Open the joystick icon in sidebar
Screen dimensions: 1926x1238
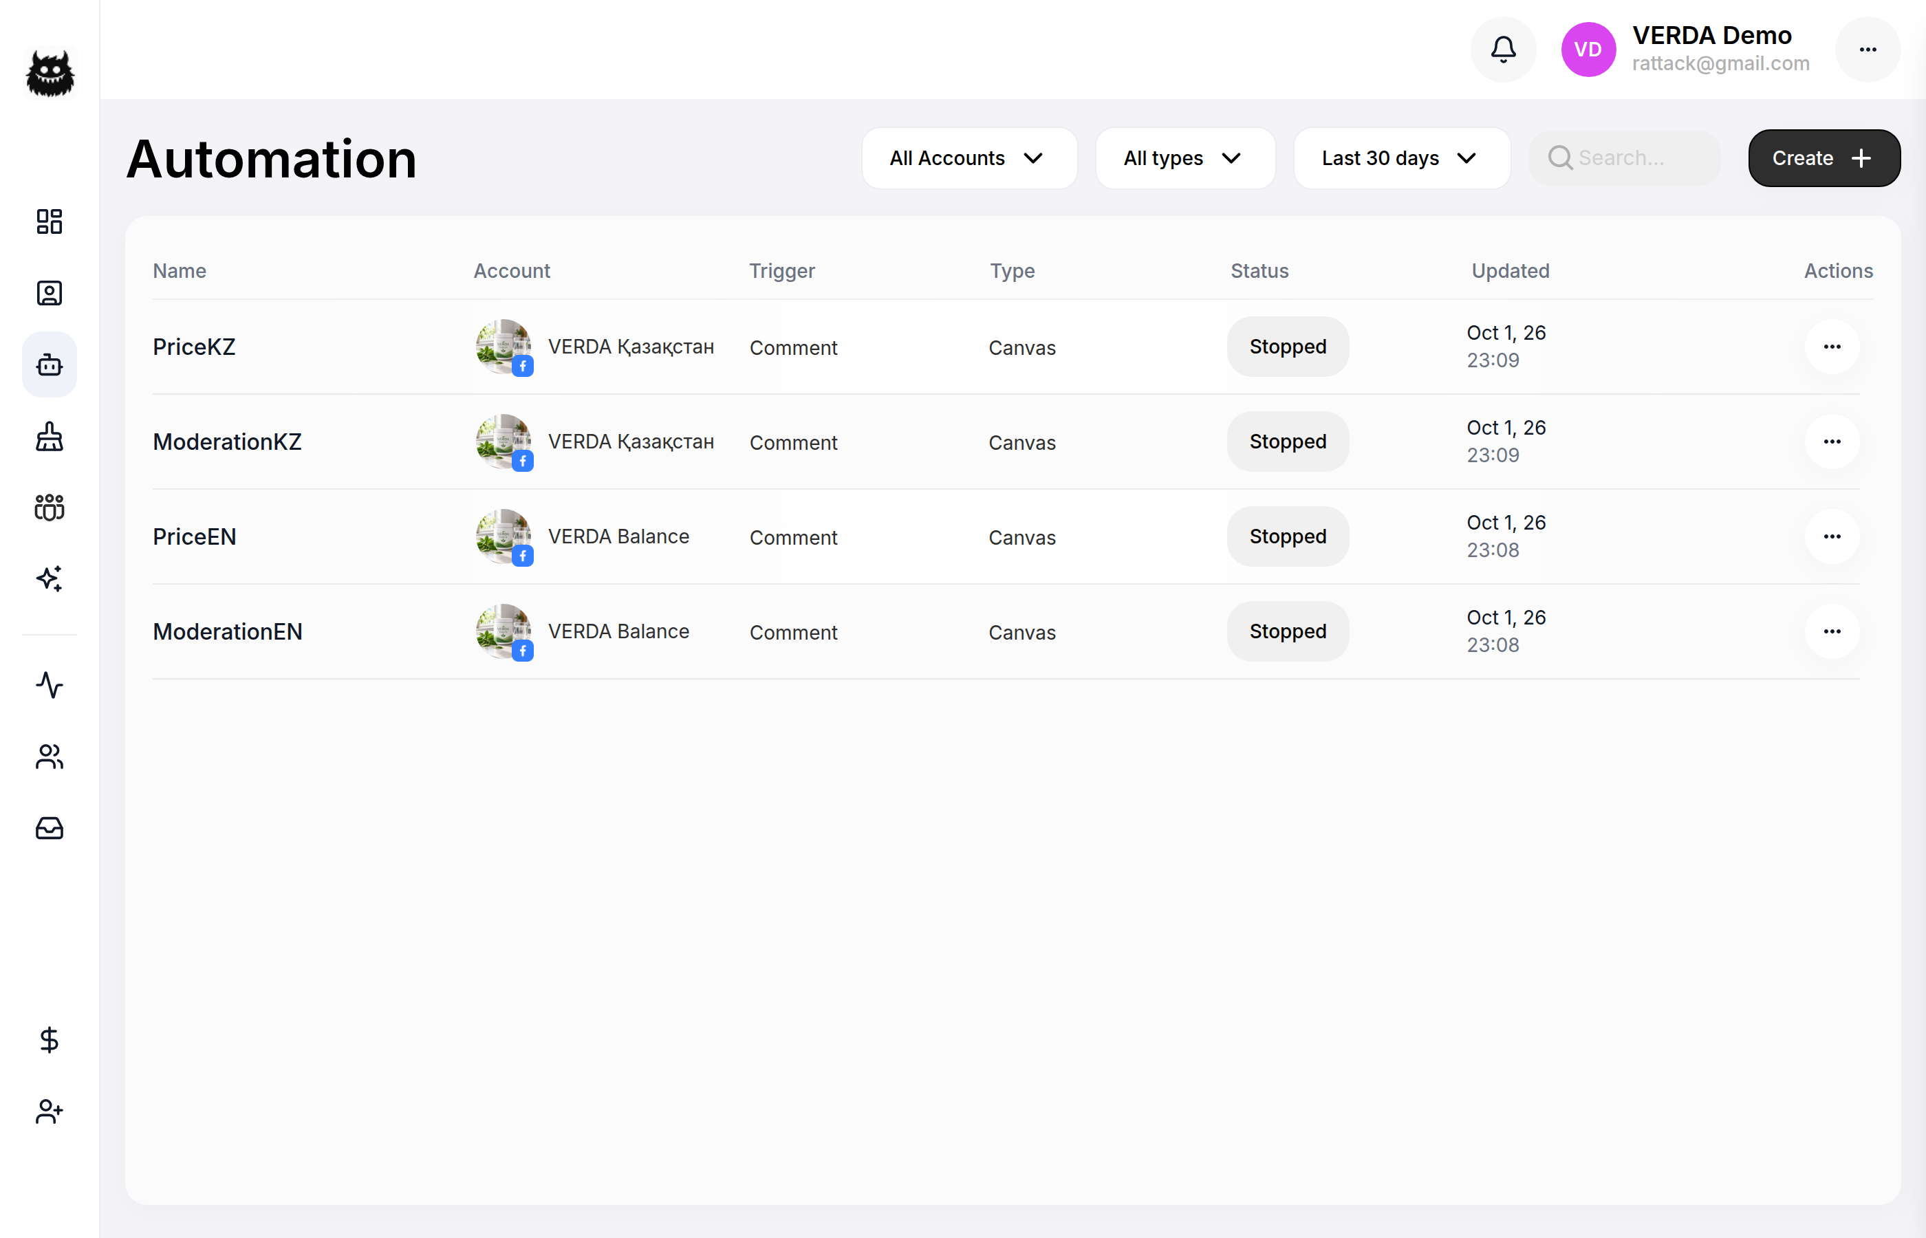[x=49, y=437]
